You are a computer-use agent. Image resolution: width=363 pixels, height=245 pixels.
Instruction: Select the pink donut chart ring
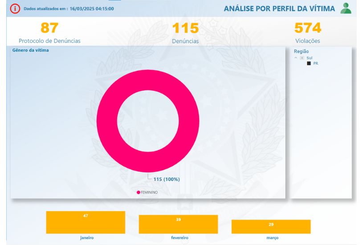[x=106, y=120]
